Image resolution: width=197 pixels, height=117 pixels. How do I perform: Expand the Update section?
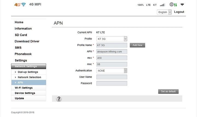point(29,98)
